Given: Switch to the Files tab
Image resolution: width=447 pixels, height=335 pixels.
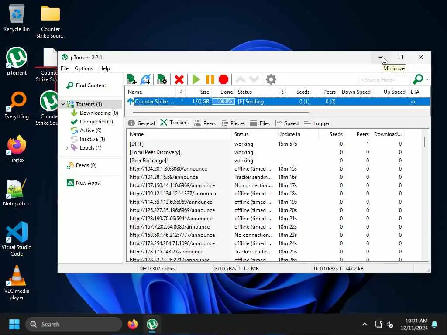Looking at the screenshot, I should (260, 123).
